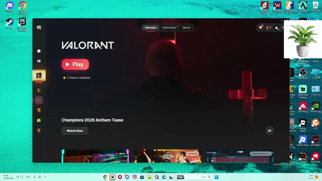Select Epic Games Launcher desktop icon
The height and width of the screenshot is (181, 322).
pos(22,25)
